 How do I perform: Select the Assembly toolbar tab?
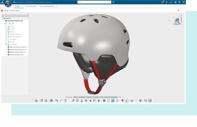(96, 97)
